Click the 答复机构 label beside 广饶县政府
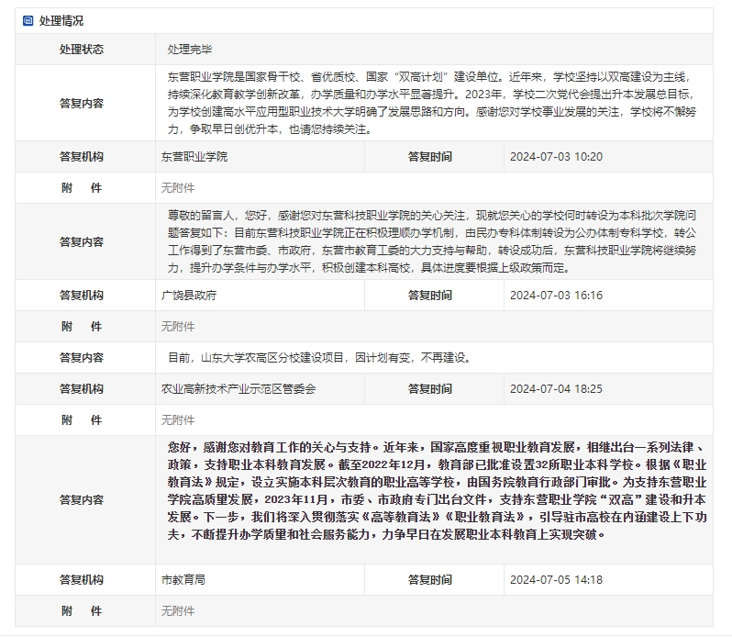732x637 pixels. tap(82, 296)
